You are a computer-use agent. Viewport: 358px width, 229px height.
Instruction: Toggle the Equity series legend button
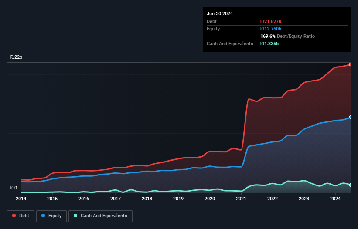51,216
